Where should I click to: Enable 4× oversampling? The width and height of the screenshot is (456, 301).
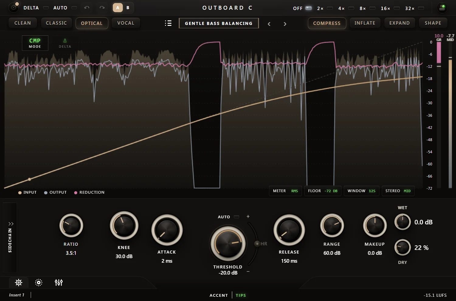click(x=351, y=8)
